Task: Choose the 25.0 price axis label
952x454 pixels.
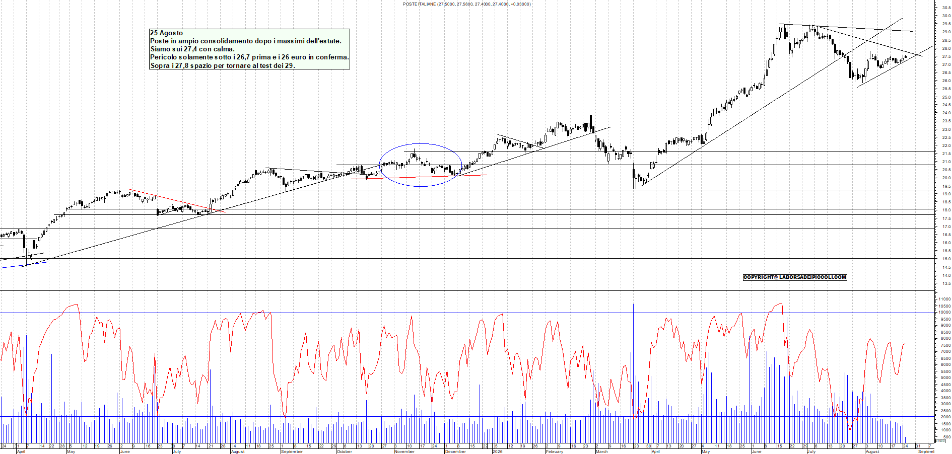Action: 946,97
